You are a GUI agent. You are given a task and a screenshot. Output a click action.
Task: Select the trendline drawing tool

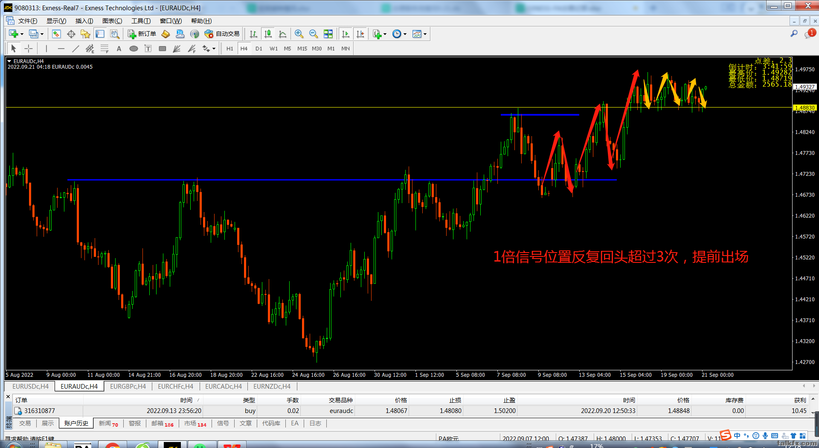[x=76, y=49]
